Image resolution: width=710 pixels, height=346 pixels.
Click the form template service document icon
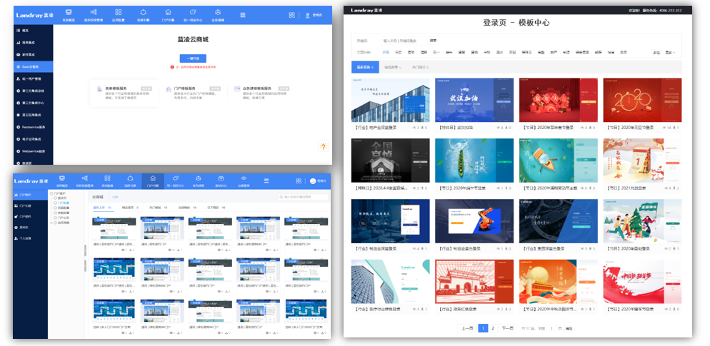(99, 90)
